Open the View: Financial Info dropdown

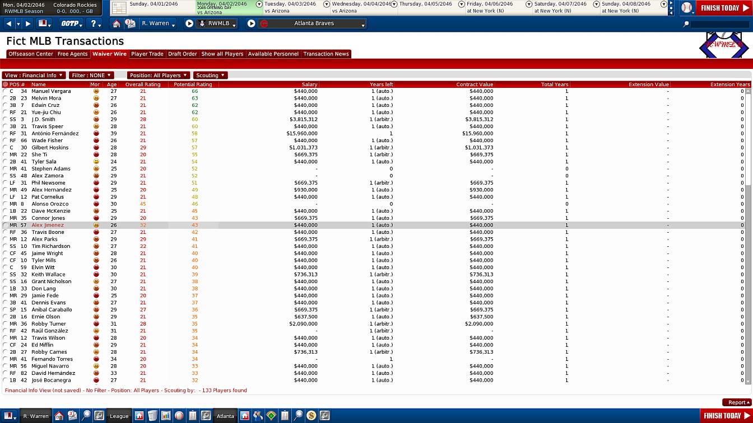pyautogui.click(x=34, y=75)
